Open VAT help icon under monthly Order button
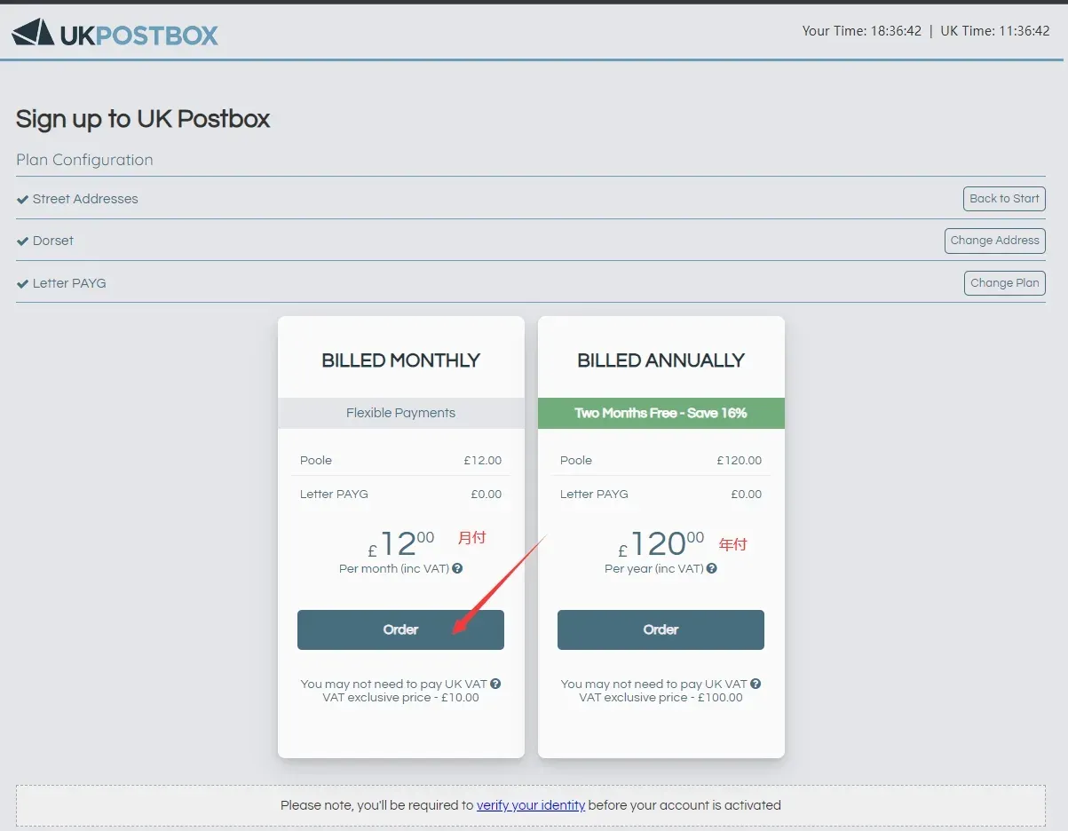The width and height of the screenshot is (1068, 831). pyautogui.click(x=495, y=684)
